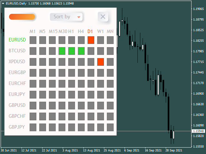This screenshot has height=154, width=206.
Task: Toggle the orange pill switch
Action: 22,17
